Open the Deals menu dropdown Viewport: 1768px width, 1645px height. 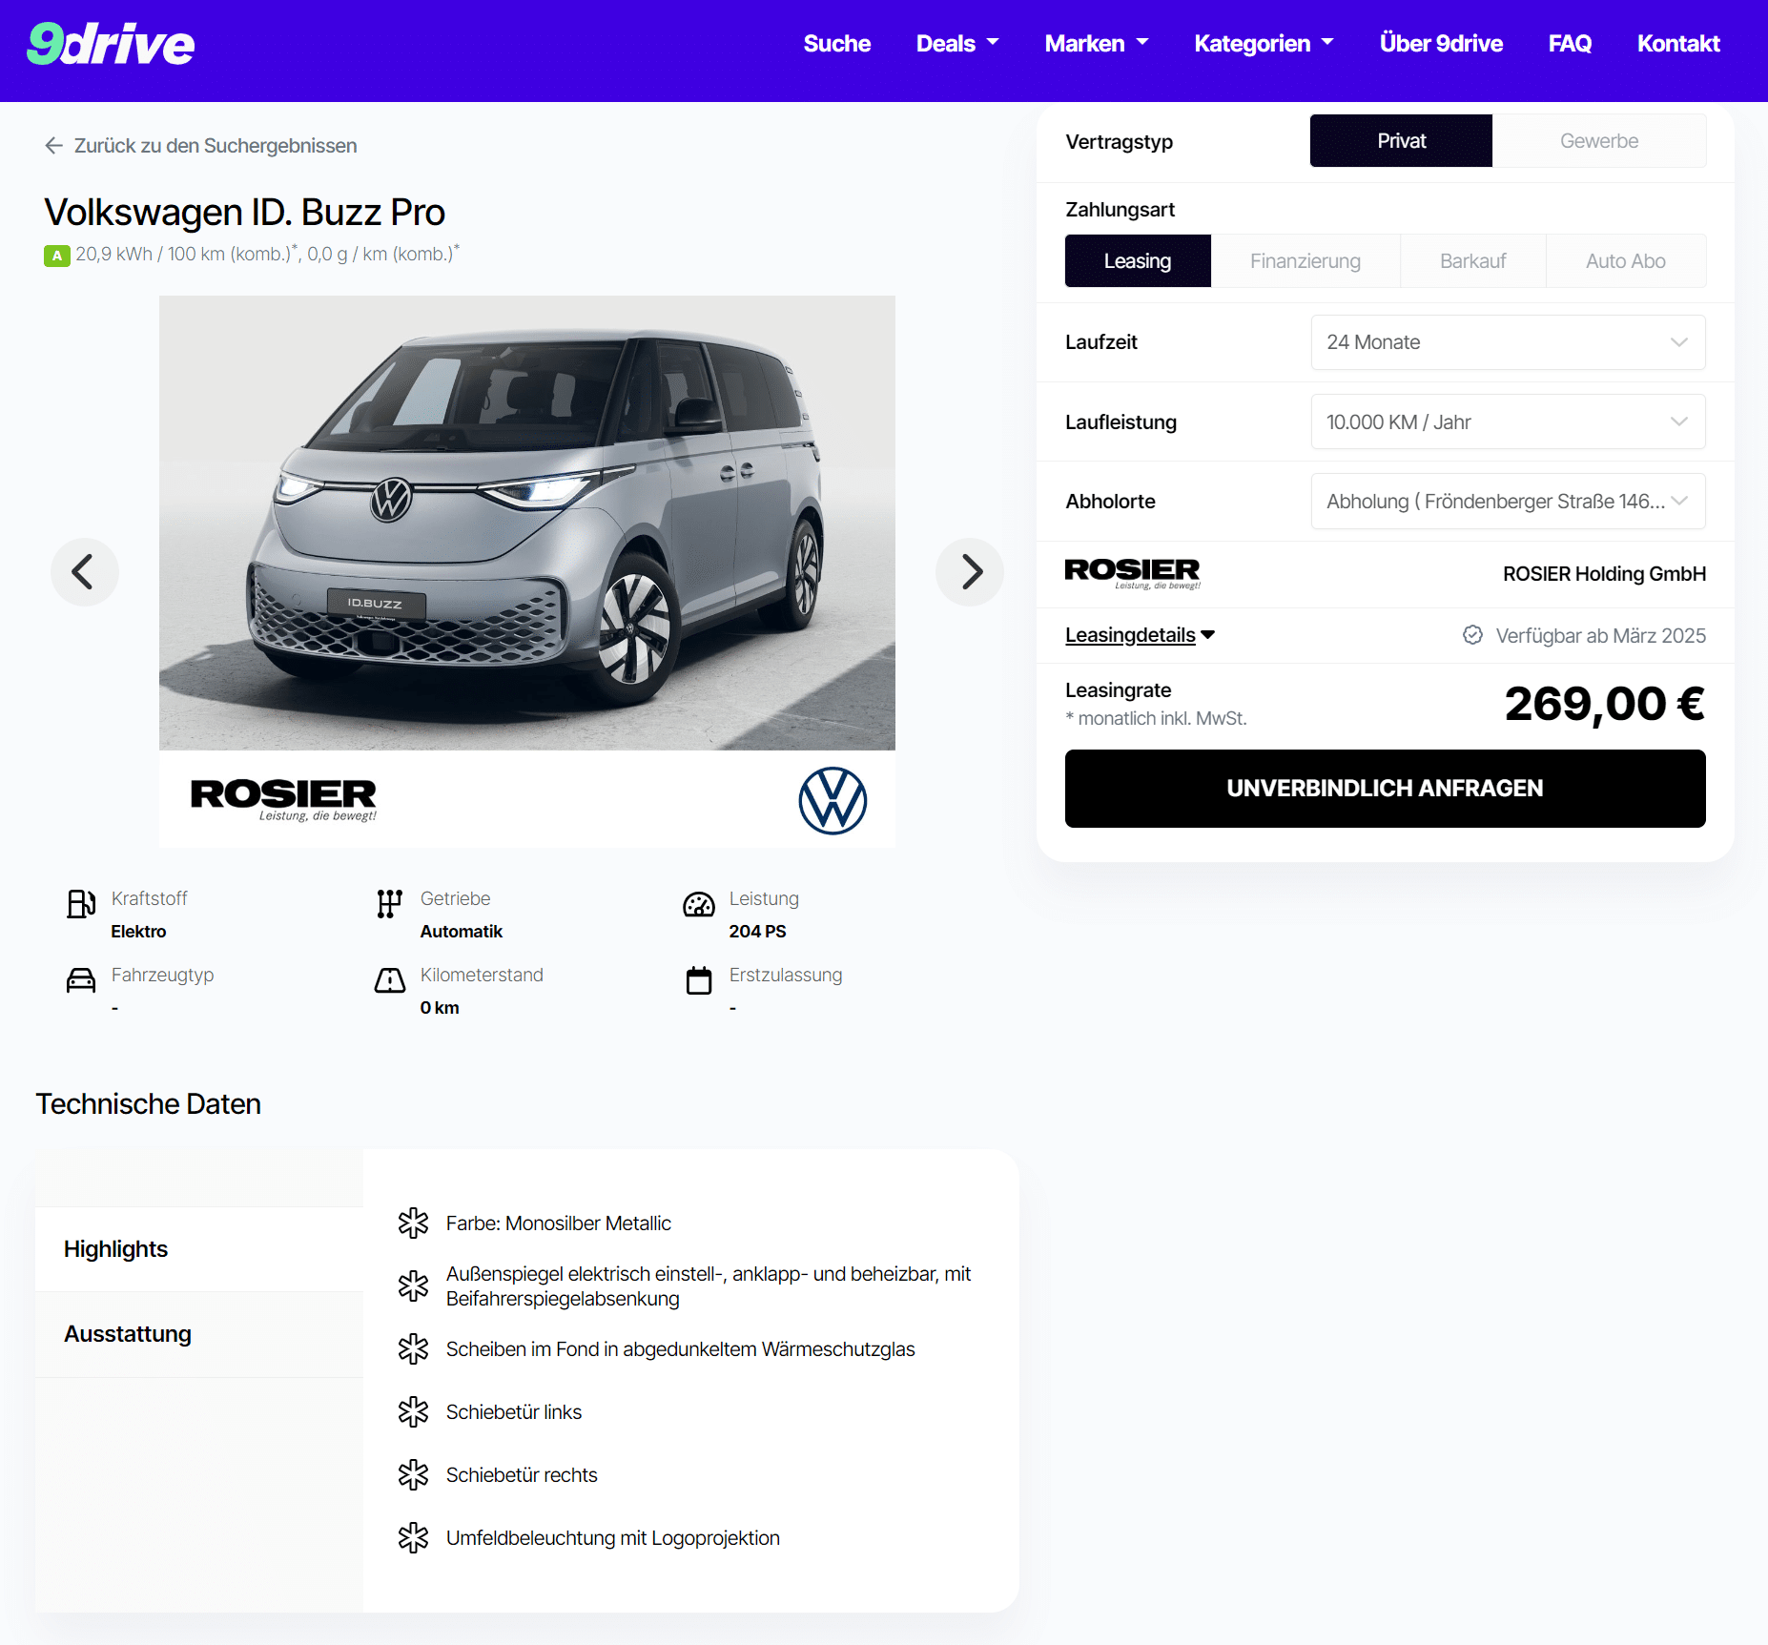click(x=957, y=44)
